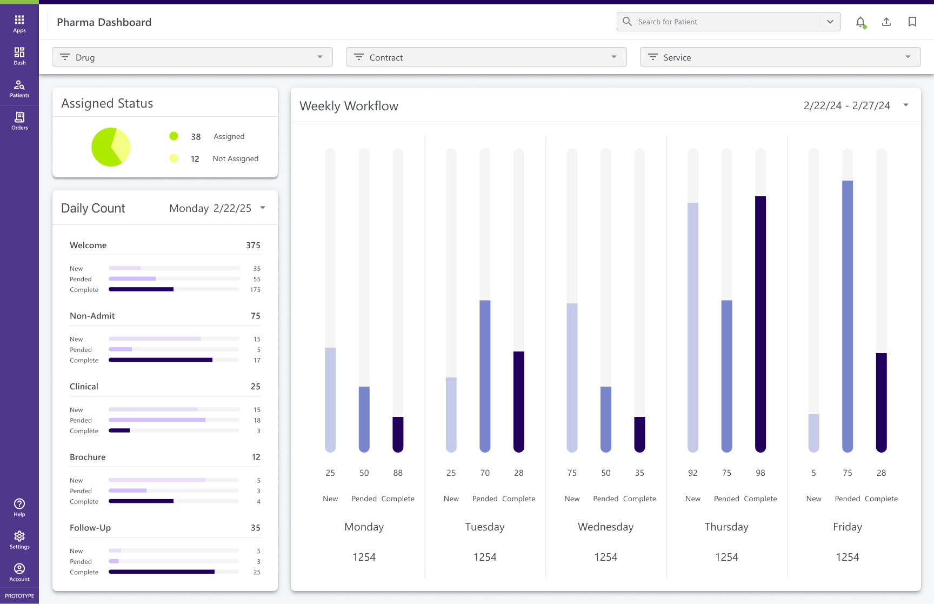Click the Help icon
Image resolution: width=934 pixels, height=604 pixels.
pyautogui.click(x=19, y=507)
